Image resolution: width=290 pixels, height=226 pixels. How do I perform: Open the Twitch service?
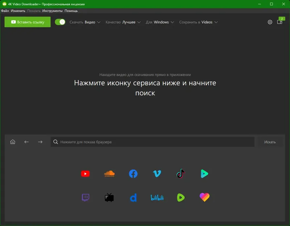click(86, 197)
